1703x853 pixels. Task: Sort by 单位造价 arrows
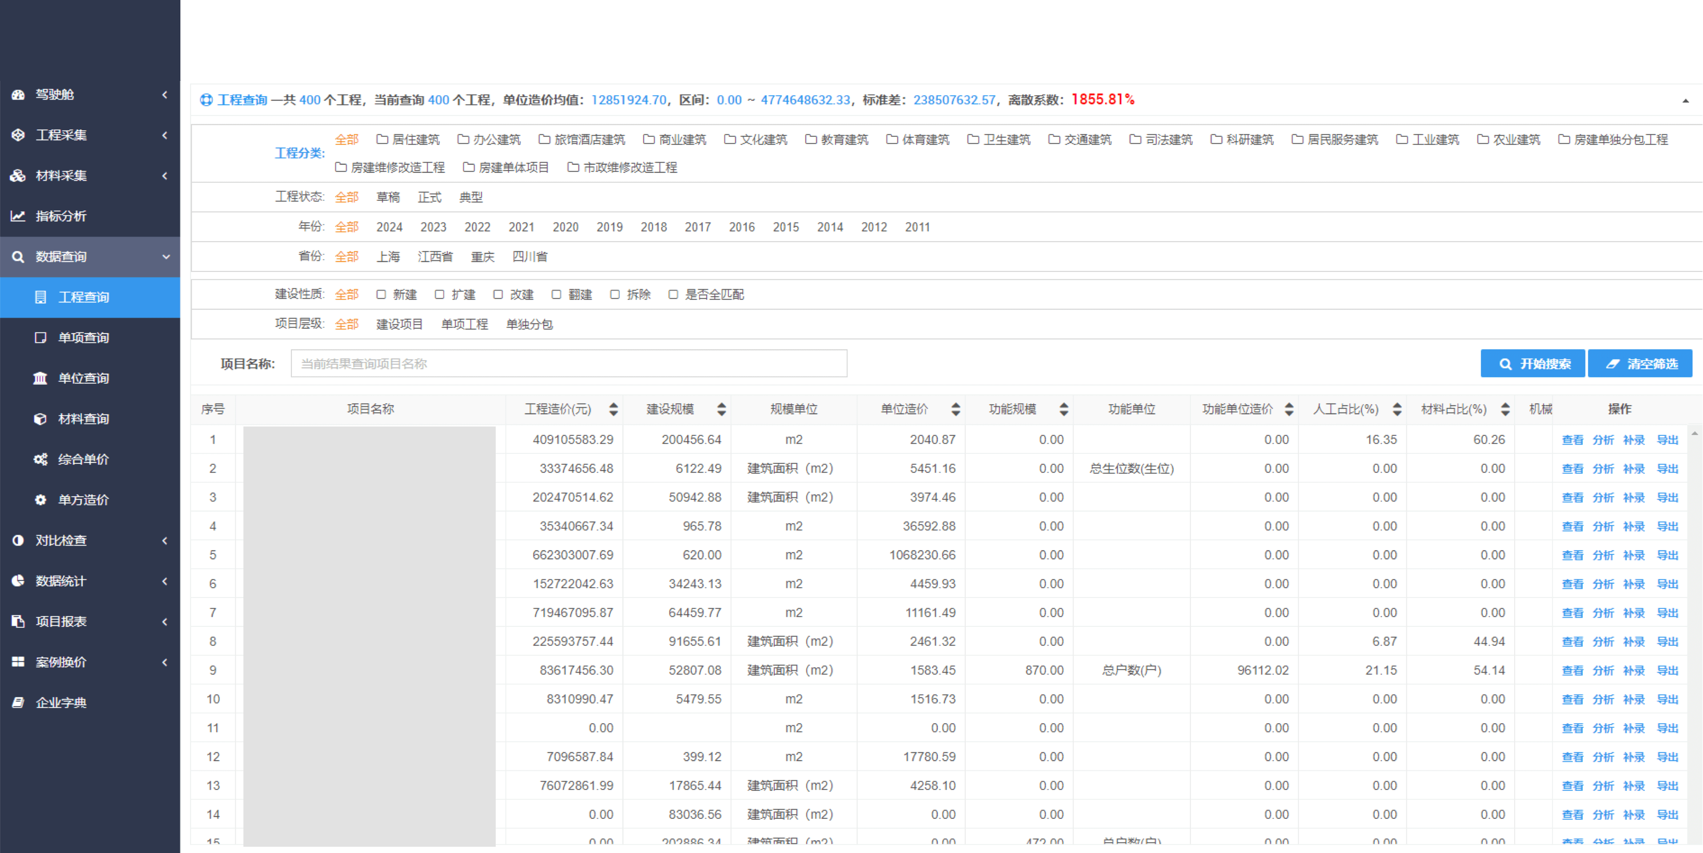point(955,409)
